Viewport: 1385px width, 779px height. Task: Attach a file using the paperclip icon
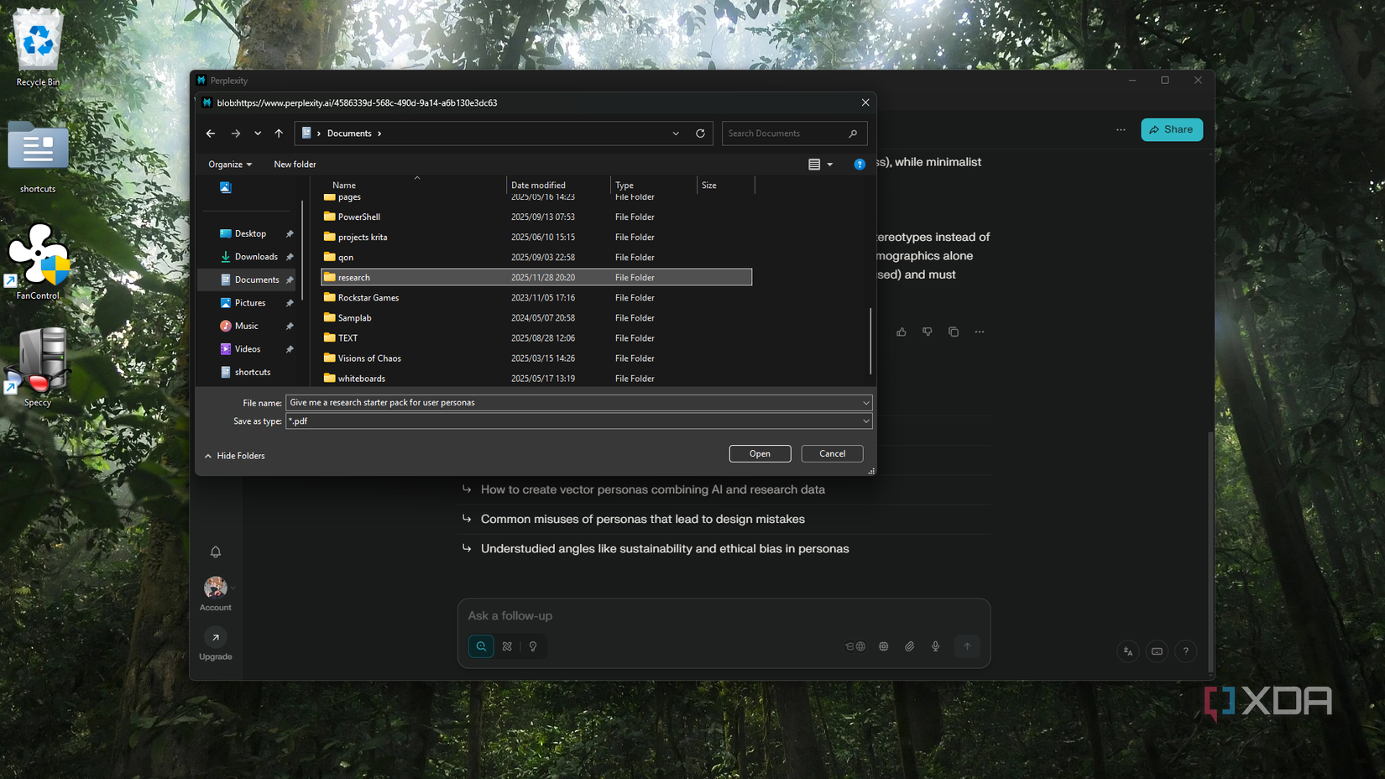tap(910, 646)
